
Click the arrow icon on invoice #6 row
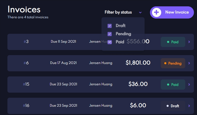click(x=189, y=63)
